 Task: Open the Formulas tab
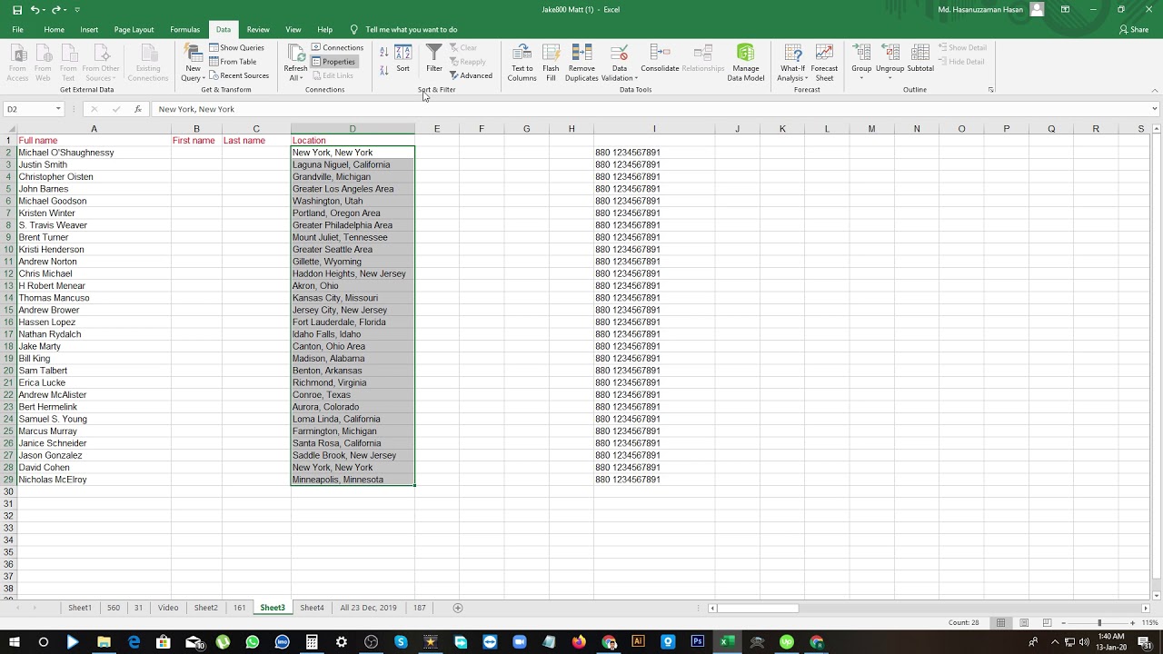(x=184, y=30)
